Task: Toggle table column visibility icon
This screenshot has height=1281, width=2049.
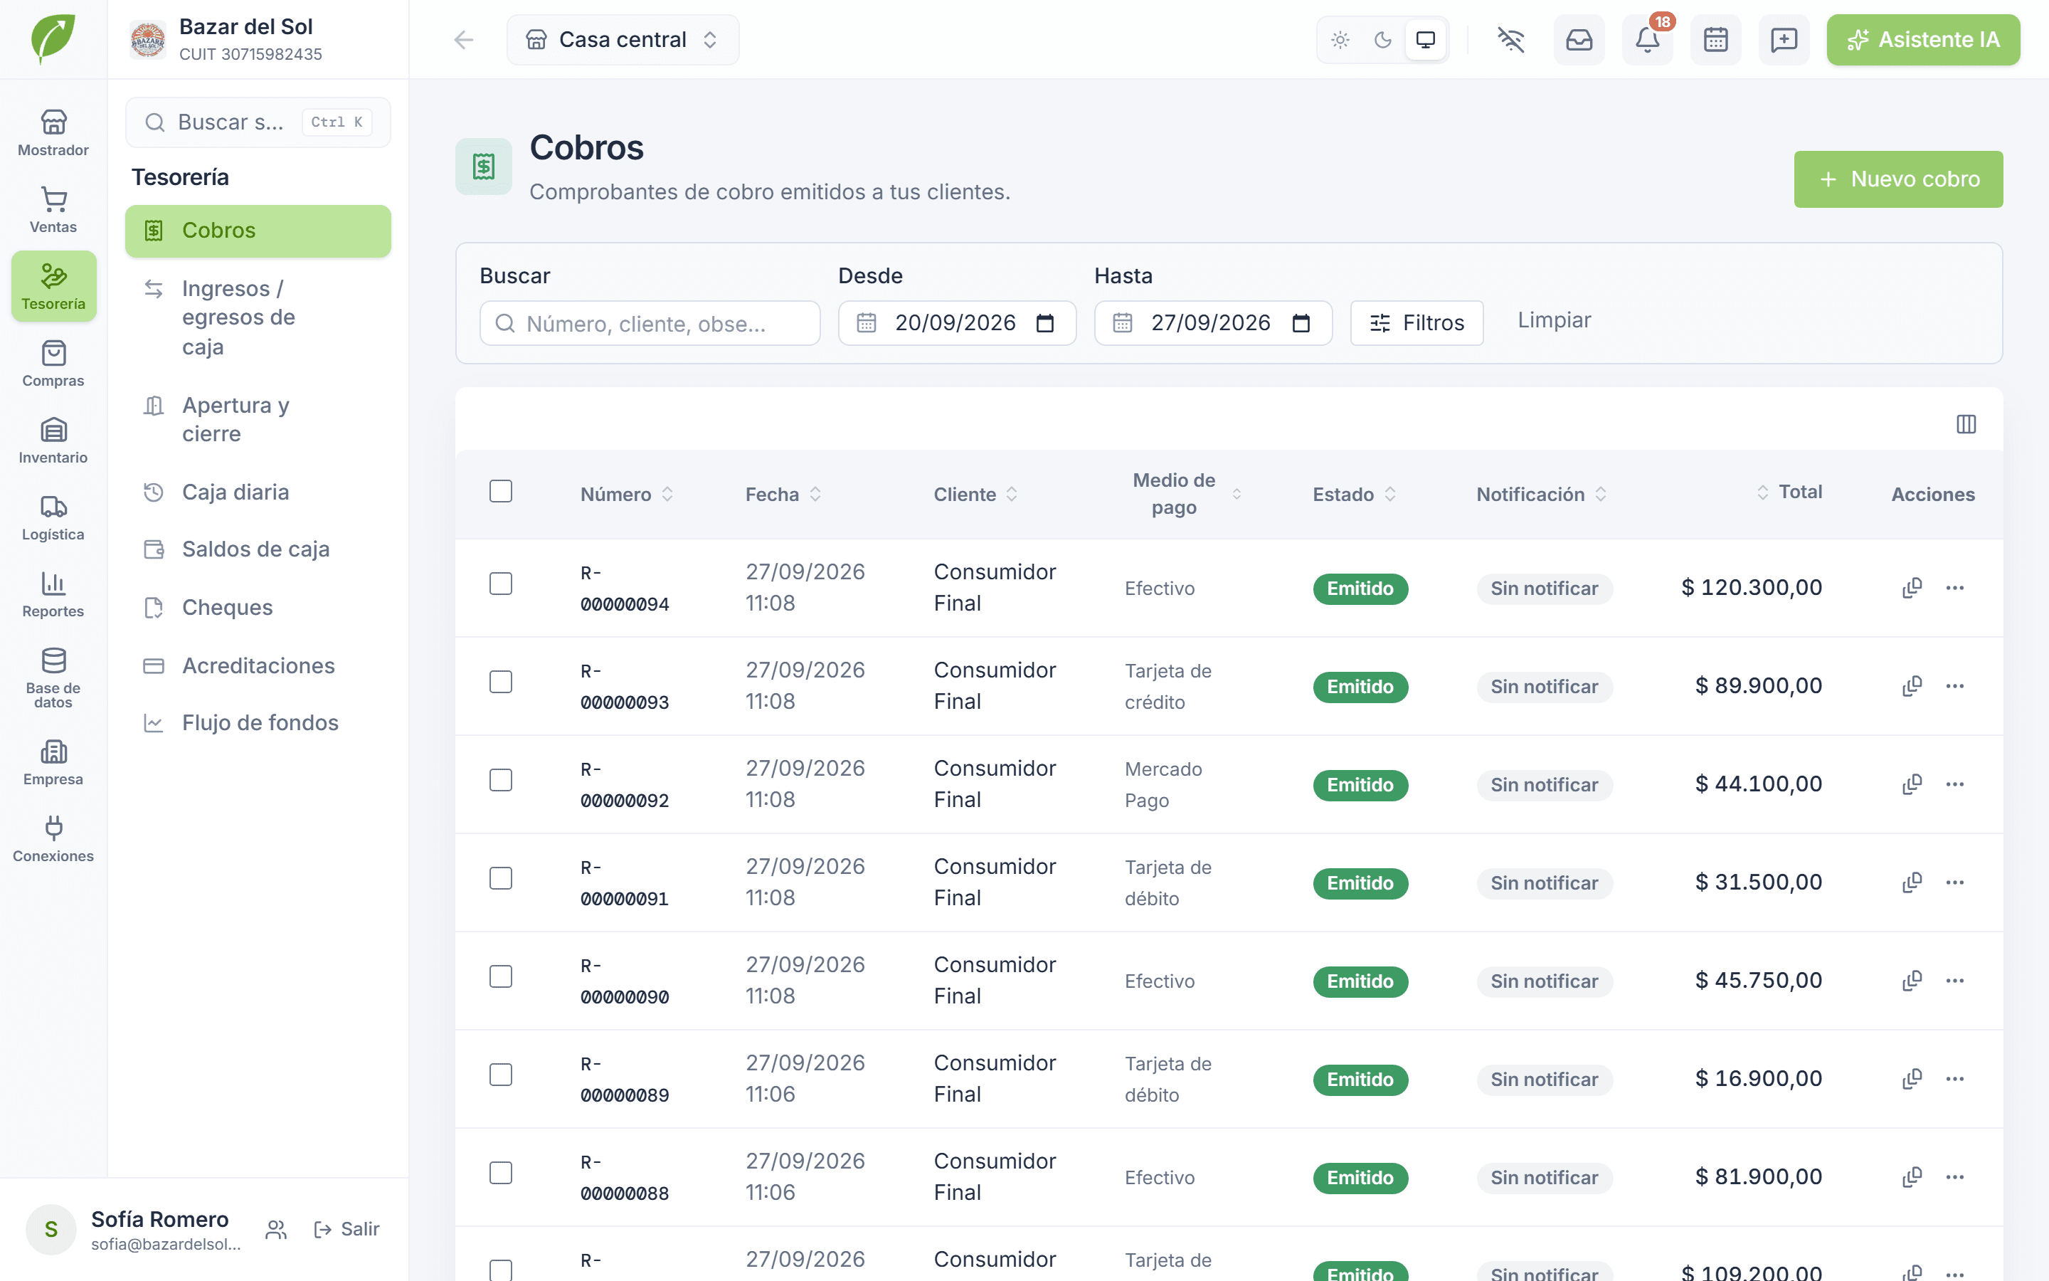Action: point(1966,423)
